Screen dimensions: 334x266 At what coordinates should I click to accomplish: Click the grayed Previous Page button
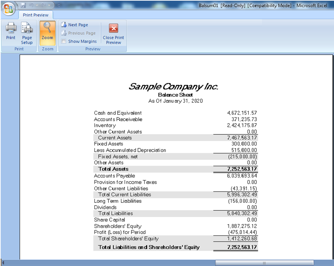[79, 33]
